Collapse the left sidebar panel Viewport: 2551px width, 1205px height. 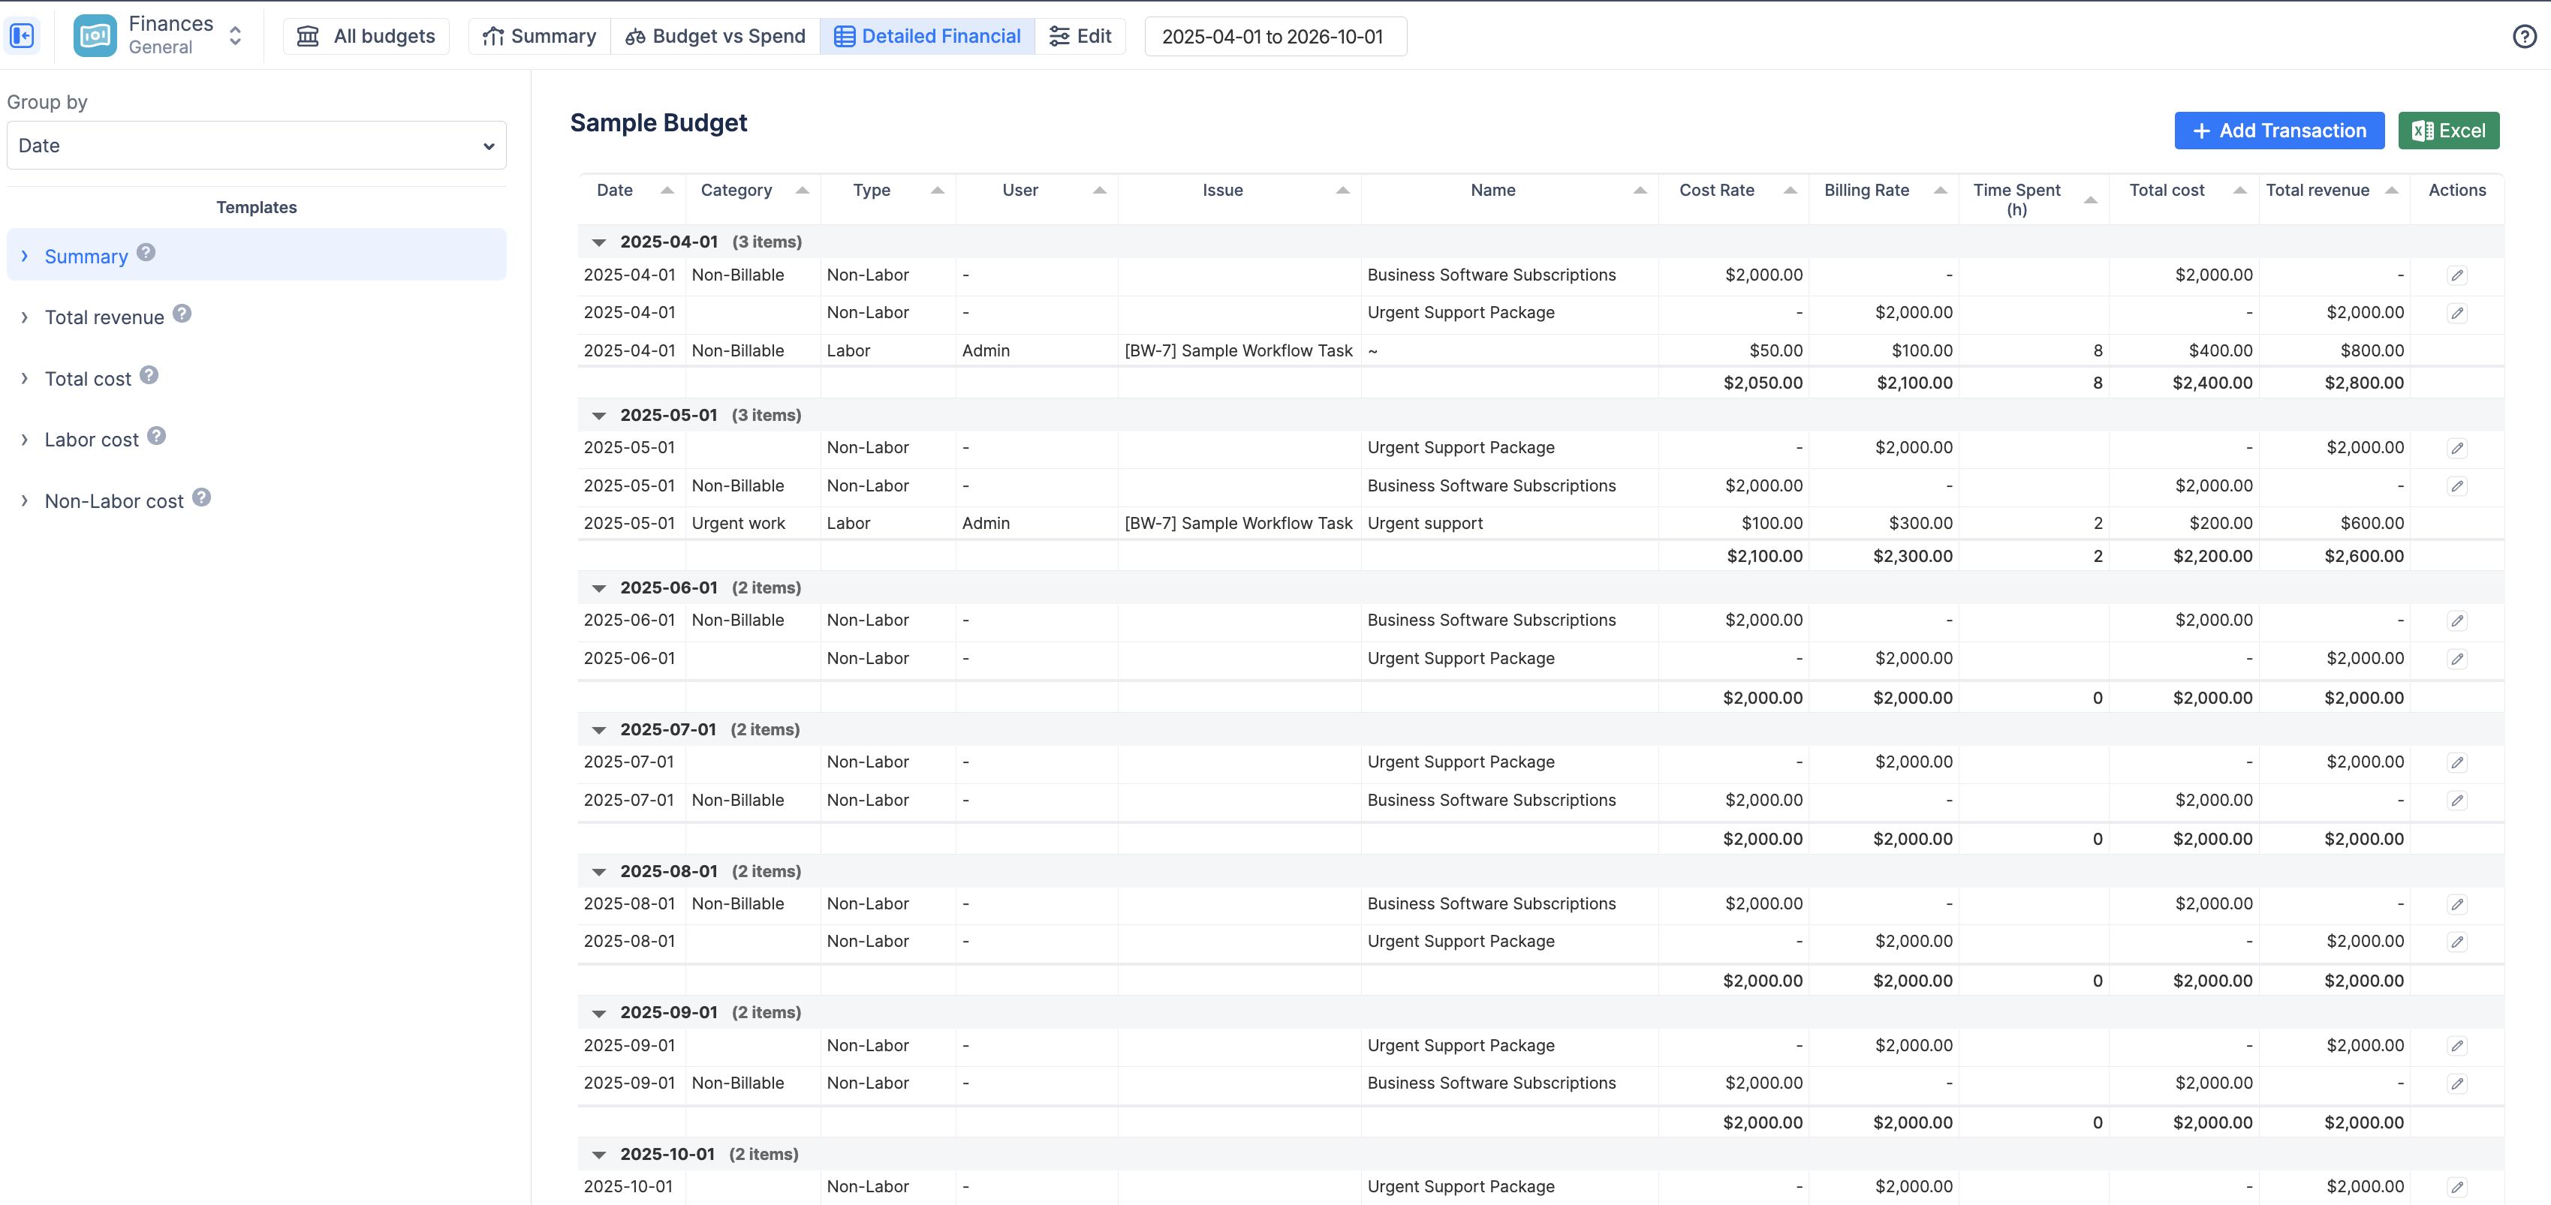pos(22,35)
